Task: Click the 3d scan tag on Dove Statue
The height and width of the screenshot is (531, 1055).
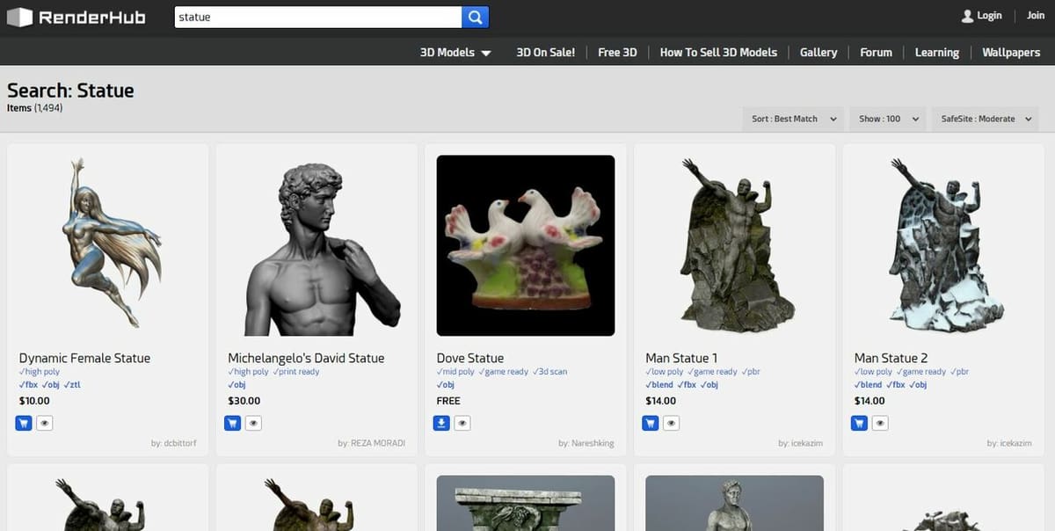Action: pyautogui.click(x=549, y=372)
